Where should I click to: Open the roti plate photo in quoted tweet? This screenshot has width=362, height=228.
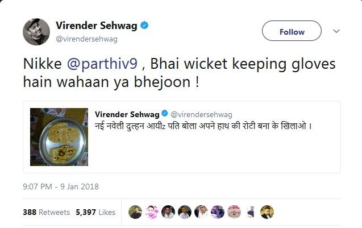(x=59, y=136)
